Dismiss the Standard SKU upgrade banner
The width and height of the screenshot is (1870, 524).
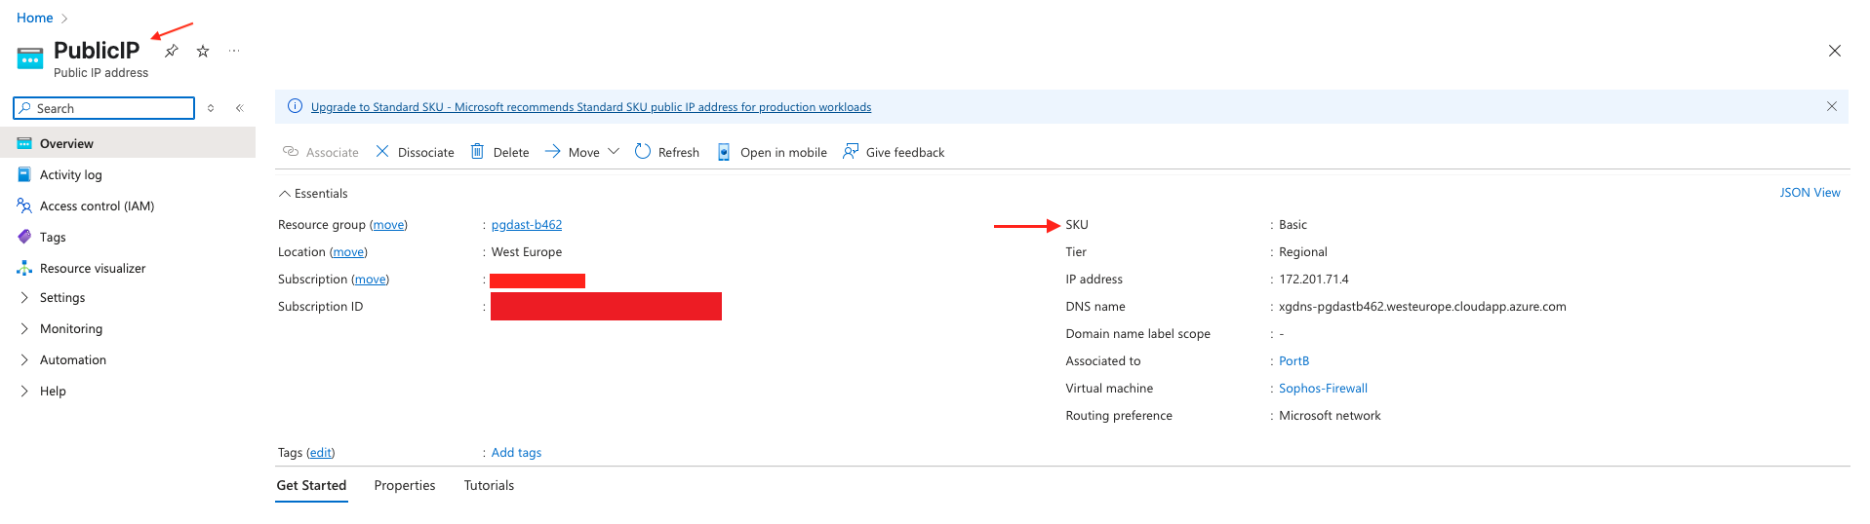[x=1832, y=106]
